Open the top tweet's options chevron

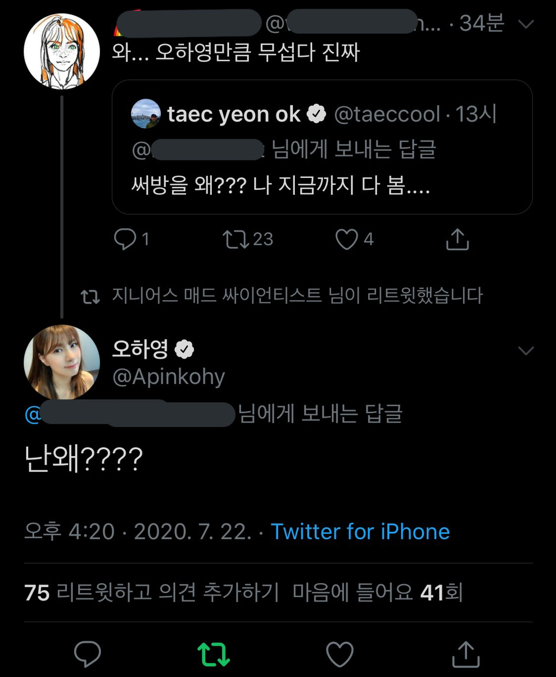pos(526,24)
